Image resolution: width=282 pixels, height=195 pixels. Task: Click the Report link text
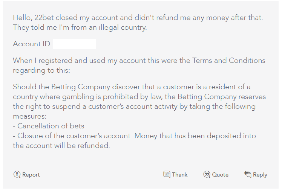[31, 175]
